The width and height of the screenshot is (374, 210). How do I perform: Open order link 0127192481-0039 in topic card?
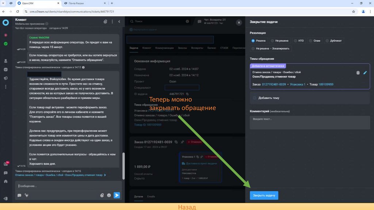[x=274, y=85]
